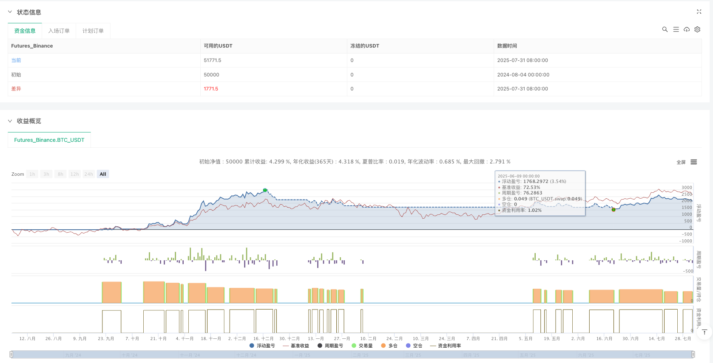Click the scroll-to-top arrow button
The height and width of the screenshot is (363, 713).
click(x=704, y=332)
